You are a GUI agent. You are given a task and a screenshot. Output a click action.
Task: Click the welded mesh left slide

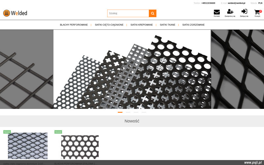[x=26, y=69]
